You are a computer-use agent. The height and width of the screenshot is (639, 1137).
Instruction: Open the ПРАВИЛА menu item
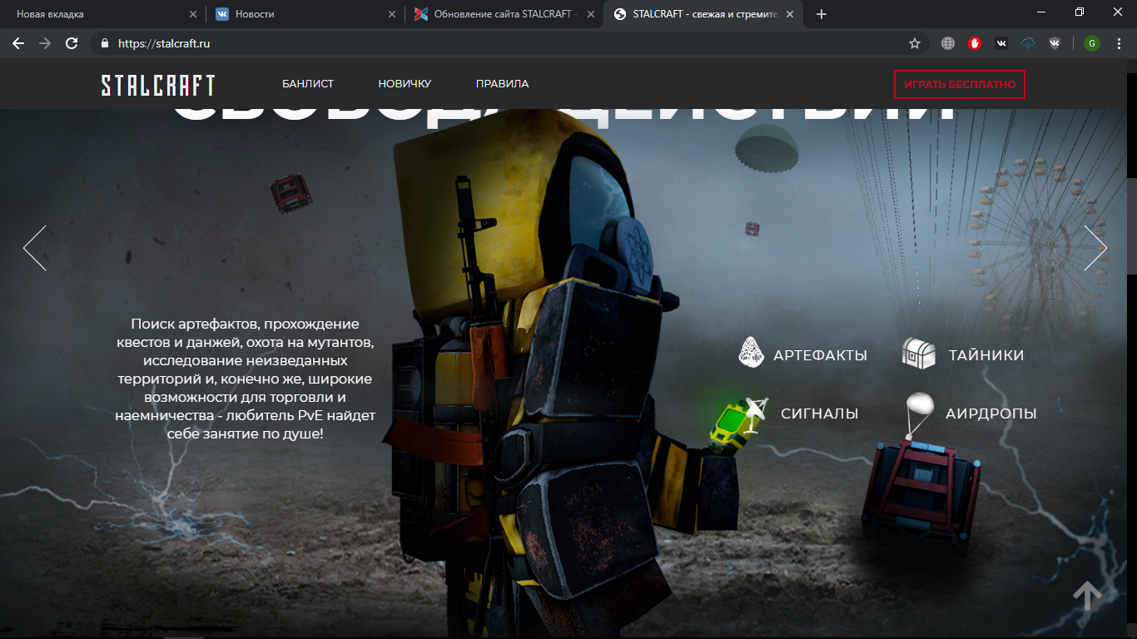(x=502, y=84)
